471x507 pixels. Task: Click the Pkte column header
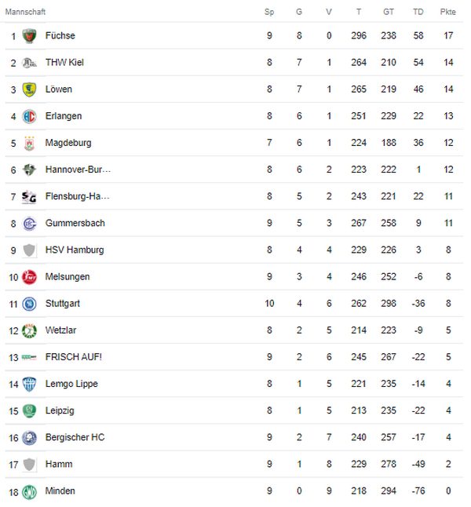tap(448, 12)
